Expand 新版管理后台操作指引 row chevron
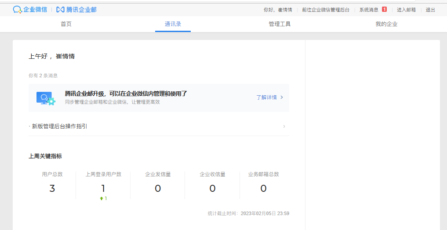Viewport: 447px width, 230px height. [x=284, y=126]
